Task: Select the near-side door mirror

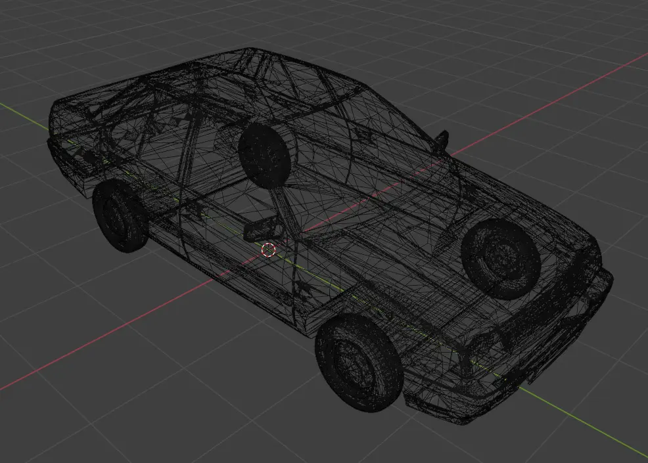Action: tap(262, 230)
